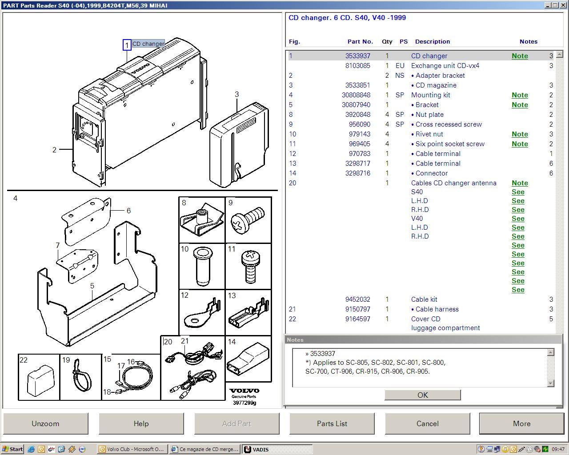Select part number 970783

coord(360,154)
